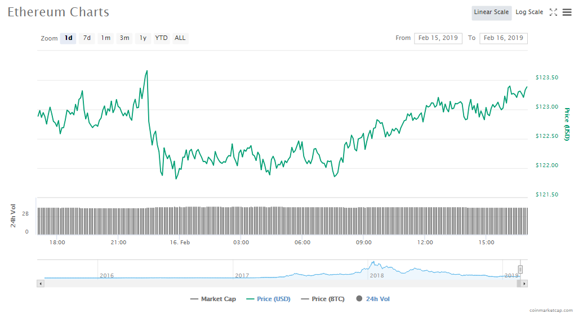The height and width of the screenshot is (318, 583).
Task: Choose the YTD zoom option
Action: click(x=161, y=38)
